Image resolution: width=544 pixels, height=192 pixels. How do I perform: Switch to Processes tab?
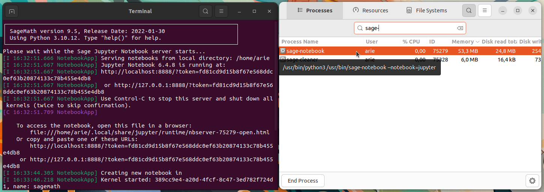315,10
